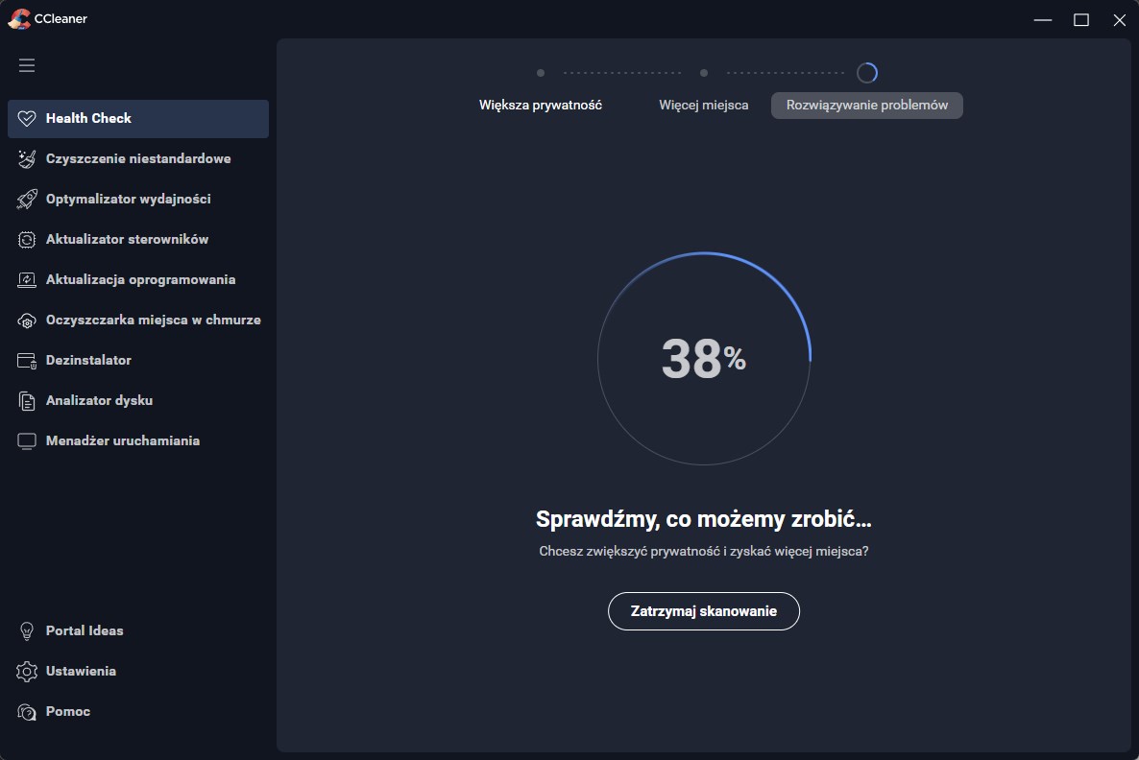
Task: Open the Pomoc help section
Action: point(67,711)
